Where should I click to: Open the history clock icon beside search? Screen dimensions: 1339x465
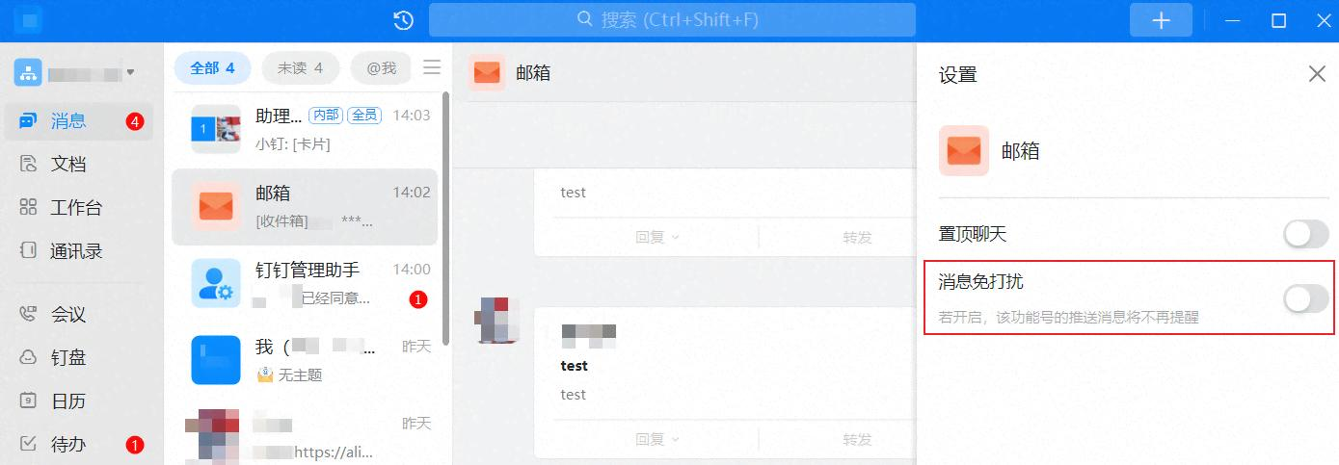[x=404, y=20]
